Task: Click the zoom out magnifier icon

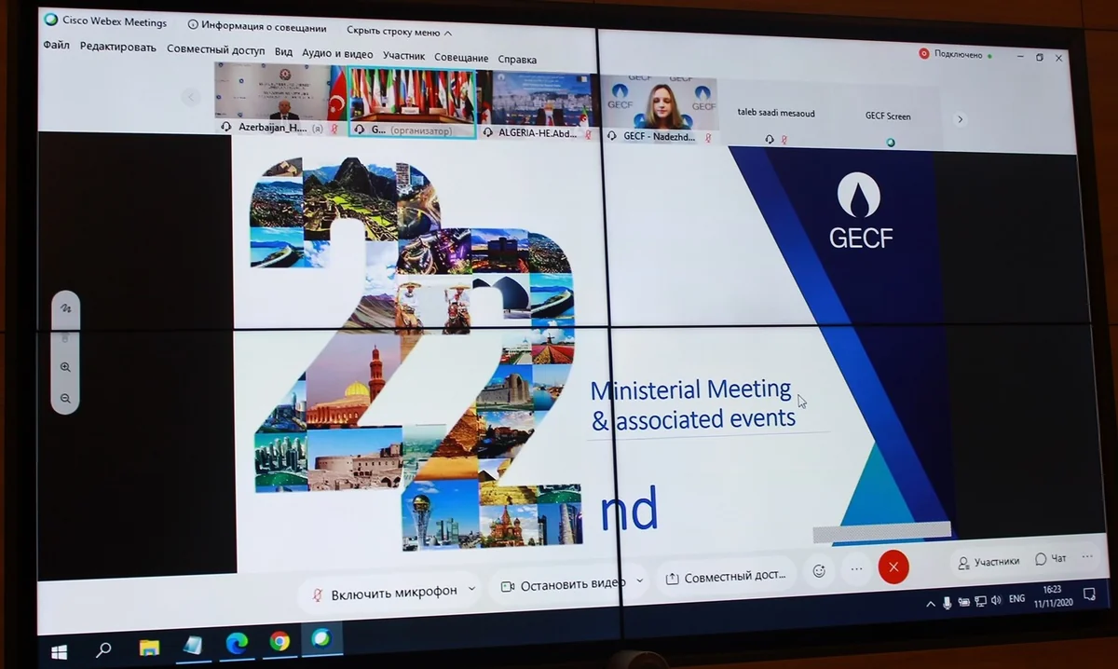Action: tap(65, 398)
